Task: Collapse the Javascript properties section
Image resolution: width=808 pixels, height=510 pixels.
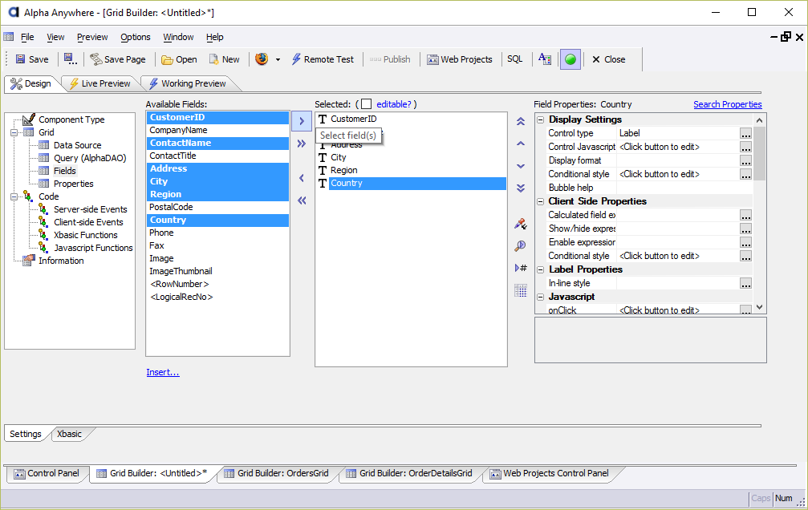Action: (x=541, y=297)
